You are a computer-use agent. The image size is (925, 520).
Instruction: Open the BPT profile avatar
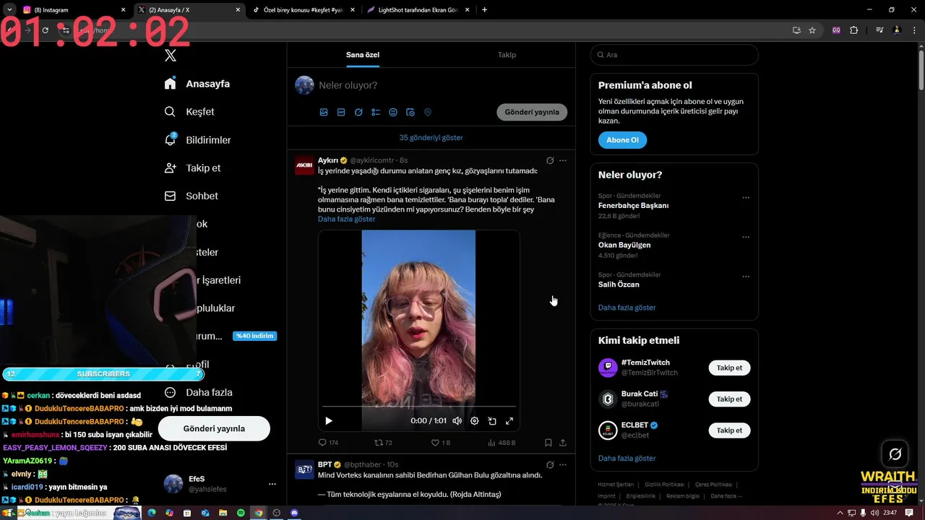304,469
